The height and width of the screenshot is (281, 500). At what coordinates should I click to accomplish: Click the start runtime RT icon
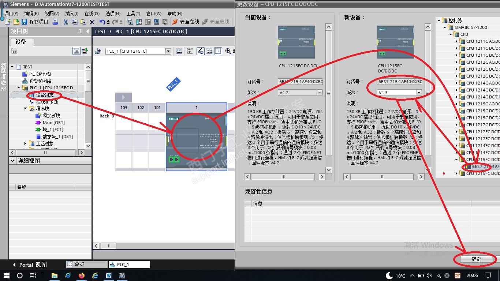tap(165, 22)
